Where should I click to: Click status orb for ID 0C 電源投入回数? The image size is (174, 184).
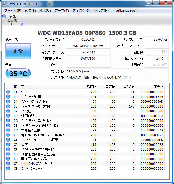point(8,130)
